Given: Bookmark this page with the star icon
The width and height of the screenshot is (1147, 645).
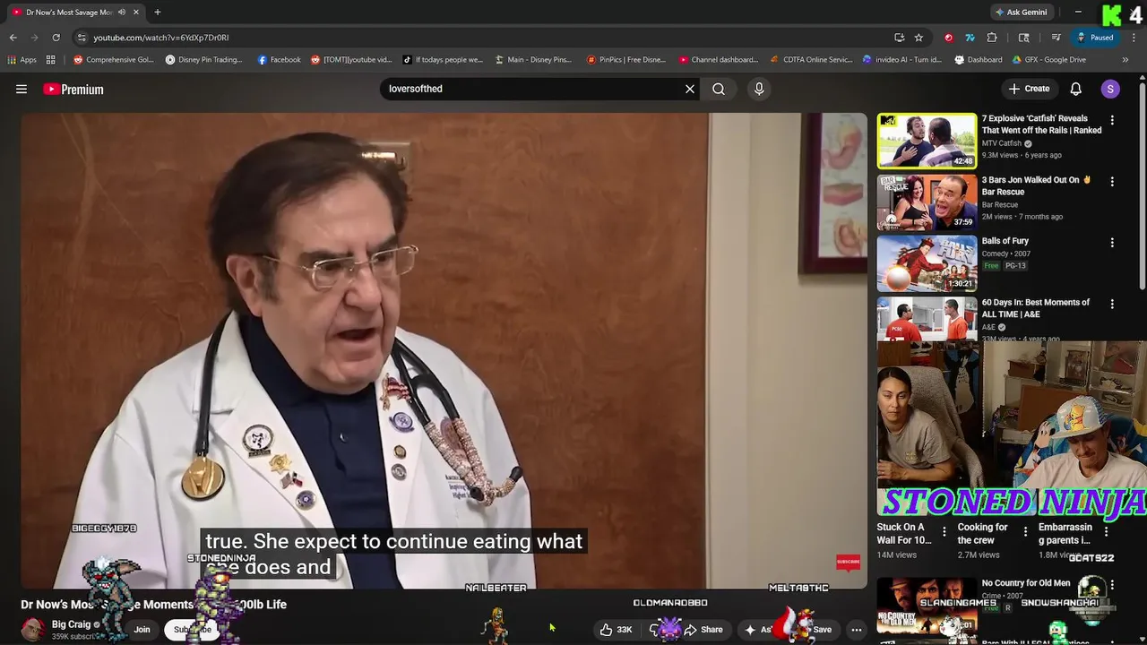Looking at the screenshot, I should 918,38.
